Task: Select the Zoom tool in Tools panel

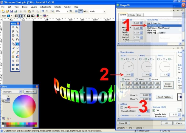Action: (x=17, y=36)
